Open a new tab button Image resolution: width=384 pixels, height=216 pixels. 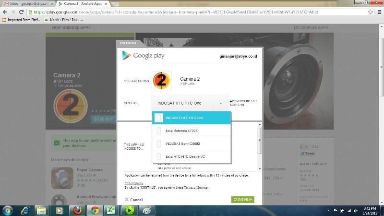[115, 4]
